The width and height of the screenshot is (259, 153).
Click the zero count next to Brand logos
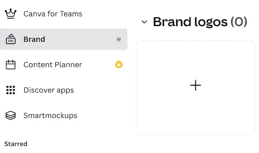tap(239, 22)
